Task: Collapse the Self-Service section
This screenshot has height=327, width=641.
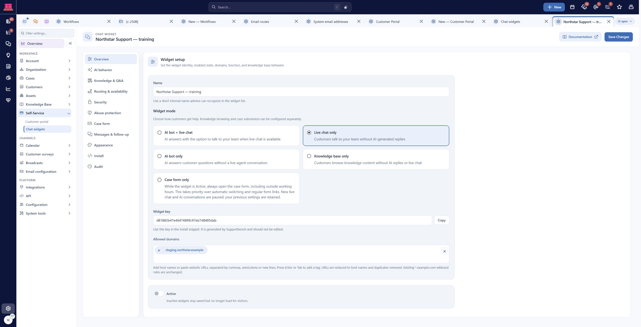Action: (x=45, y=113)
